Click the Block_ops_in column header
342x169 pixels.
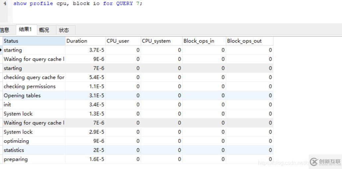[x=204, y=41]
